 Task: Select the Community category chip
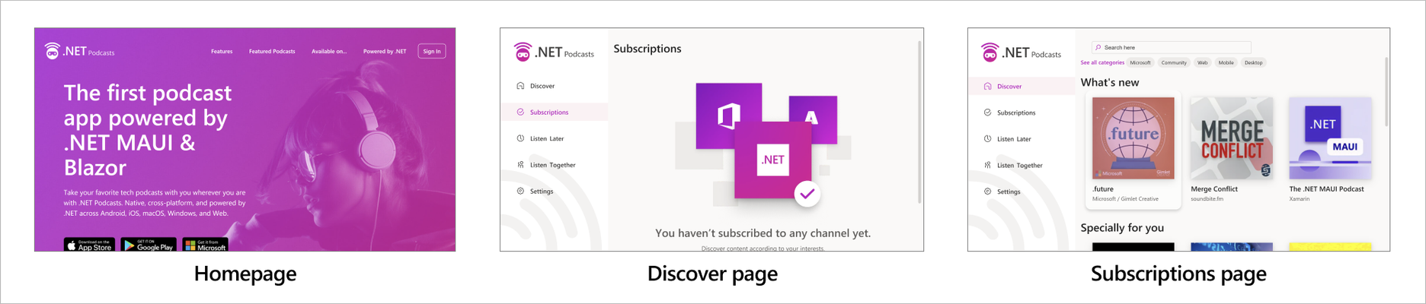[1174, 62]
